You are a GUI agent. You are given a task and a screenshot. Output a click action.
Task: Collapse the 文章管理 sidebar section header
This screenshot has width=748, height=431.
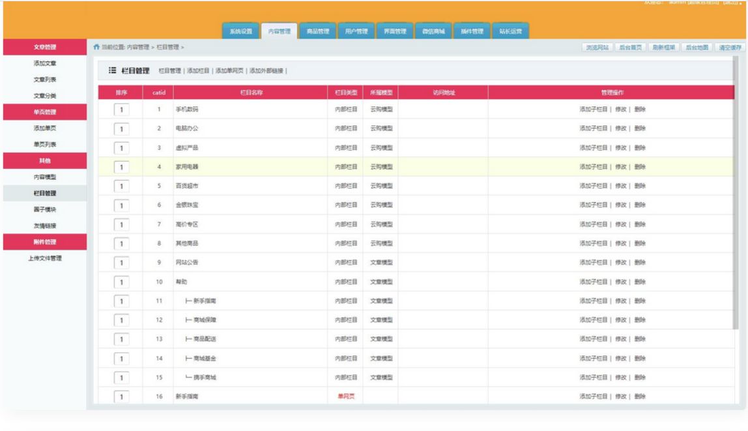coord(45,47)
